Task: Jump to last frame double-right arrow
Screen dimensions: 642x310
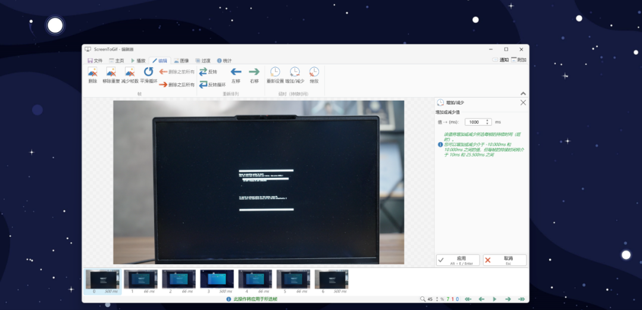Action: (521, 299)
